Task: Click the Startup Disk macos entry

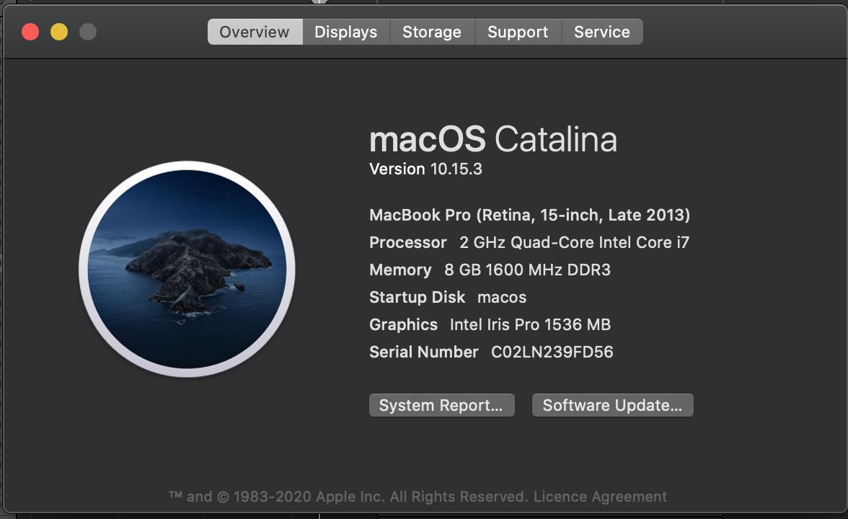Action: tap(448, 297)
